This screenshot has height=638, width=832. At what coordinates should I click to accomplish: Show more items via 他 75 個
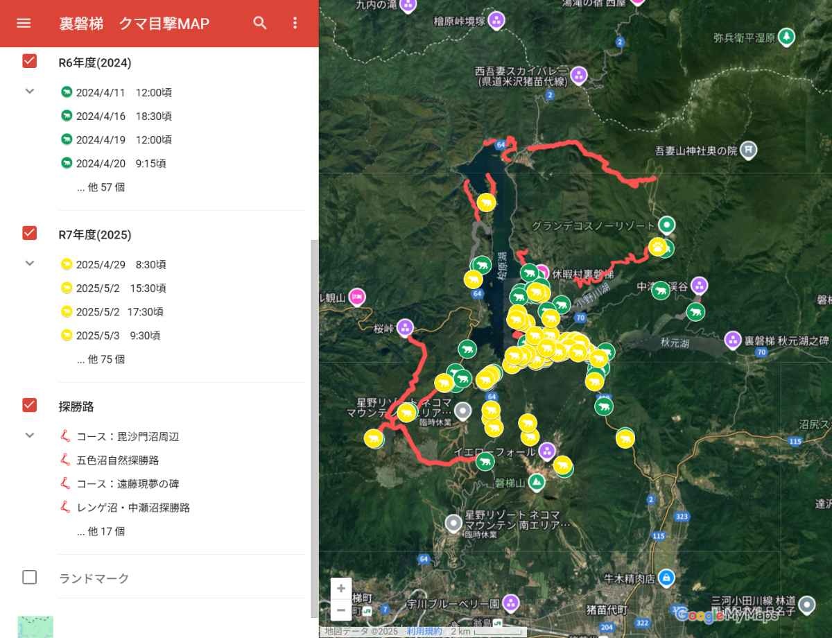coord(101,359)
